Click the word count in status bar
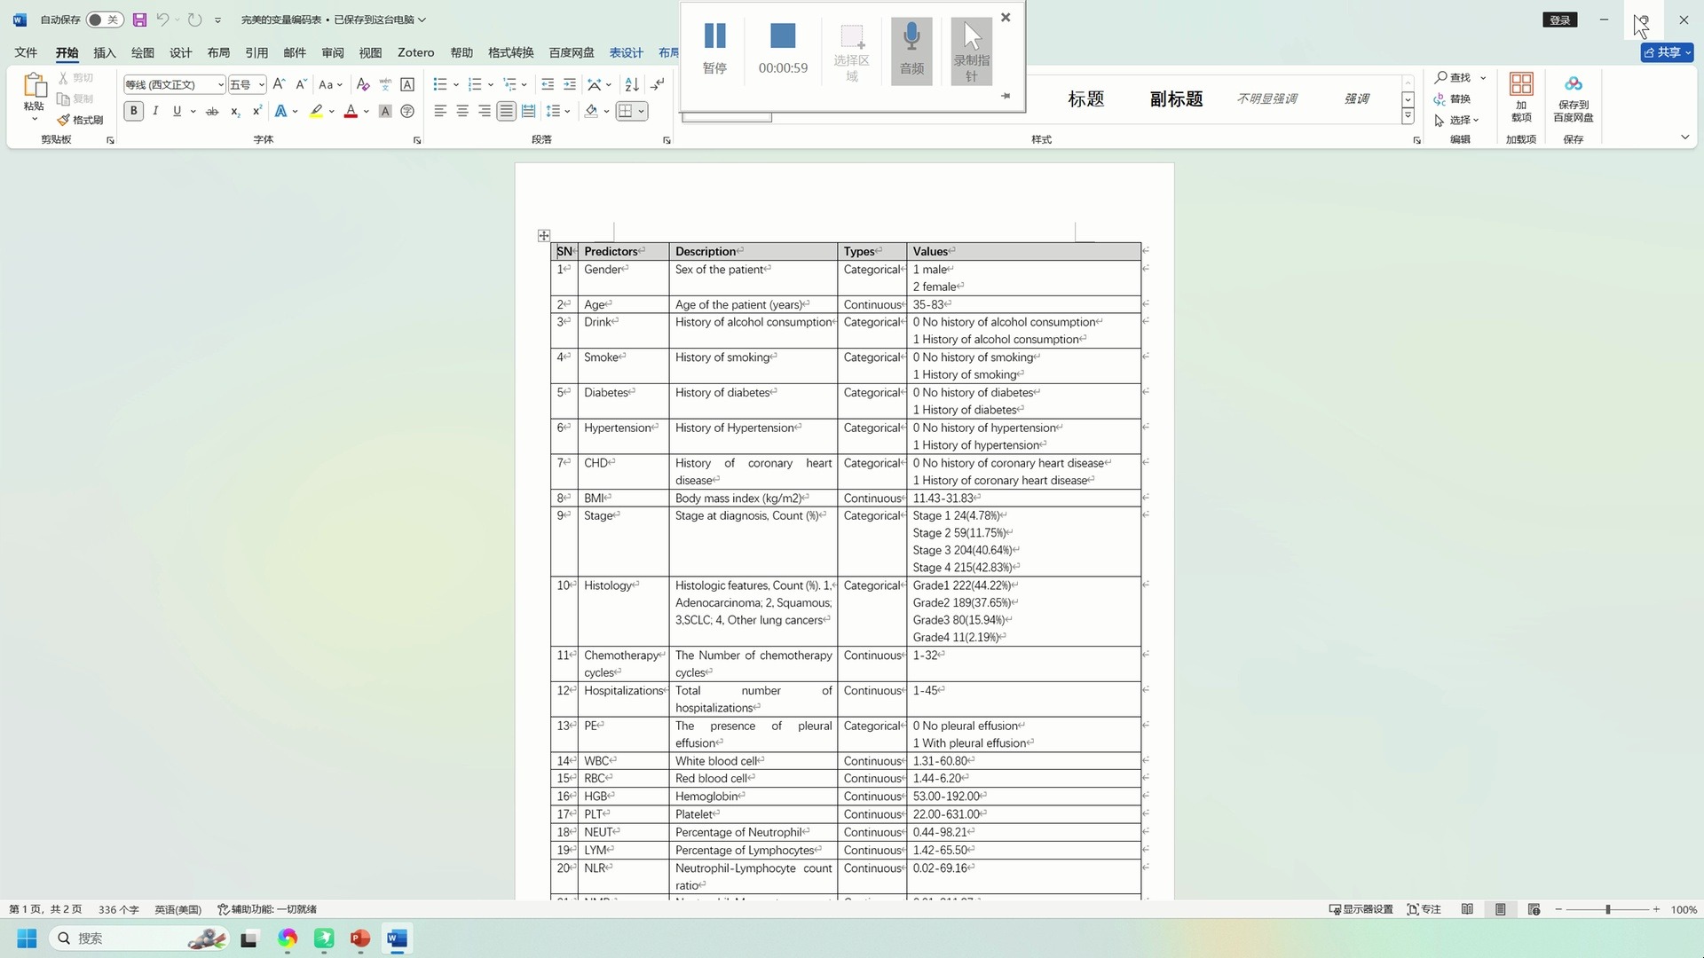 point(118,909)
